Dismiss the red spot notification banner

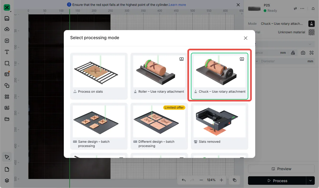coord(238,5)
